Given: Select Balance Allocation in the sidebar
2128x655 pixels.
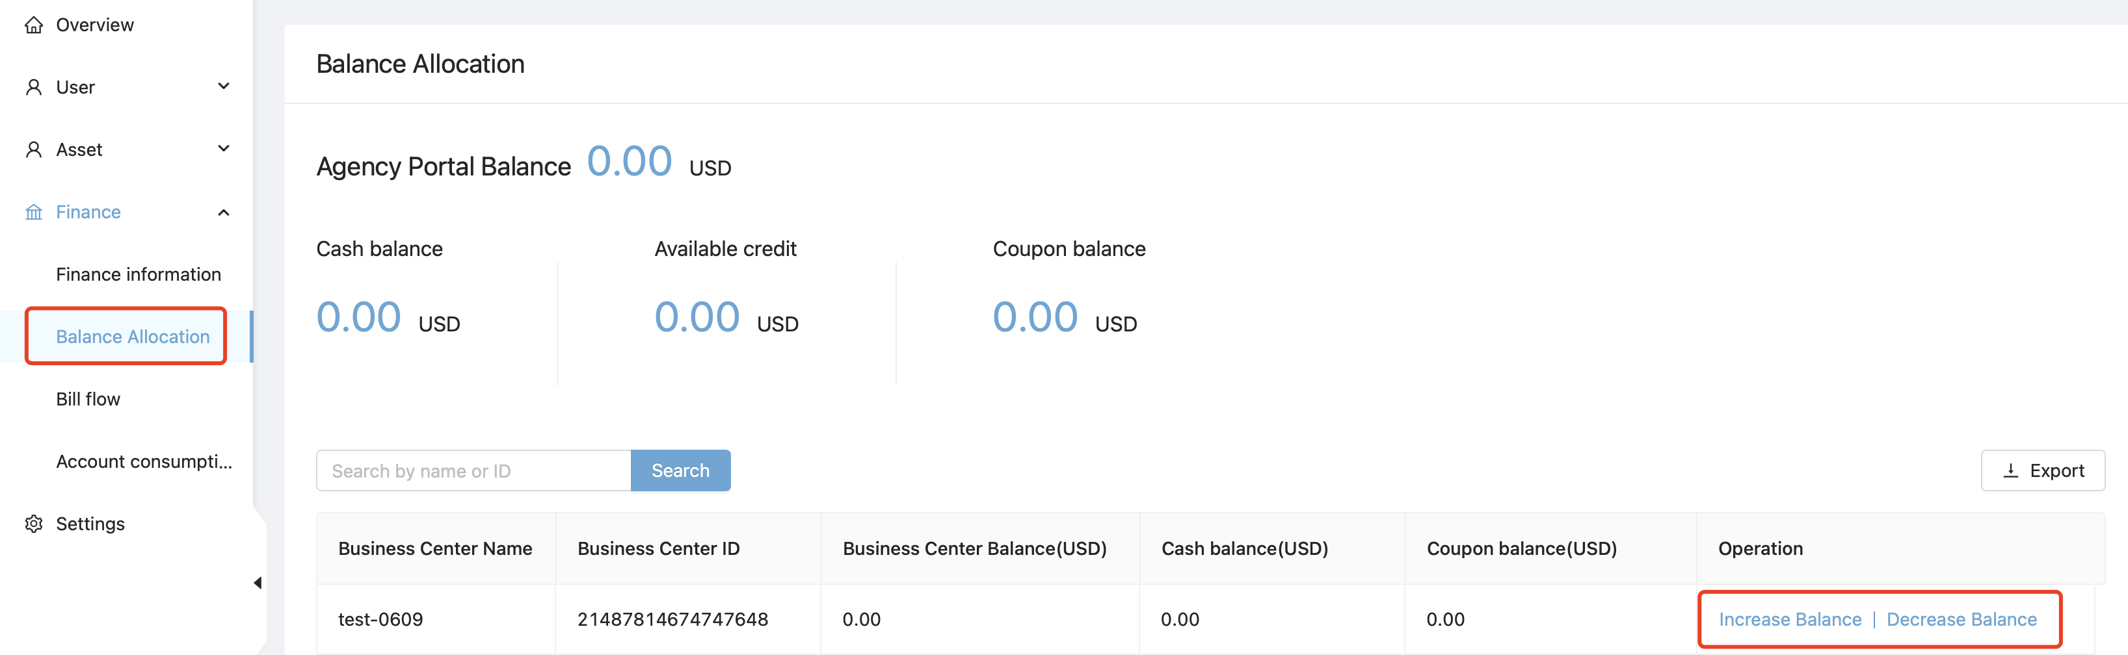Looking at the screenshot, I should point(132,337).
